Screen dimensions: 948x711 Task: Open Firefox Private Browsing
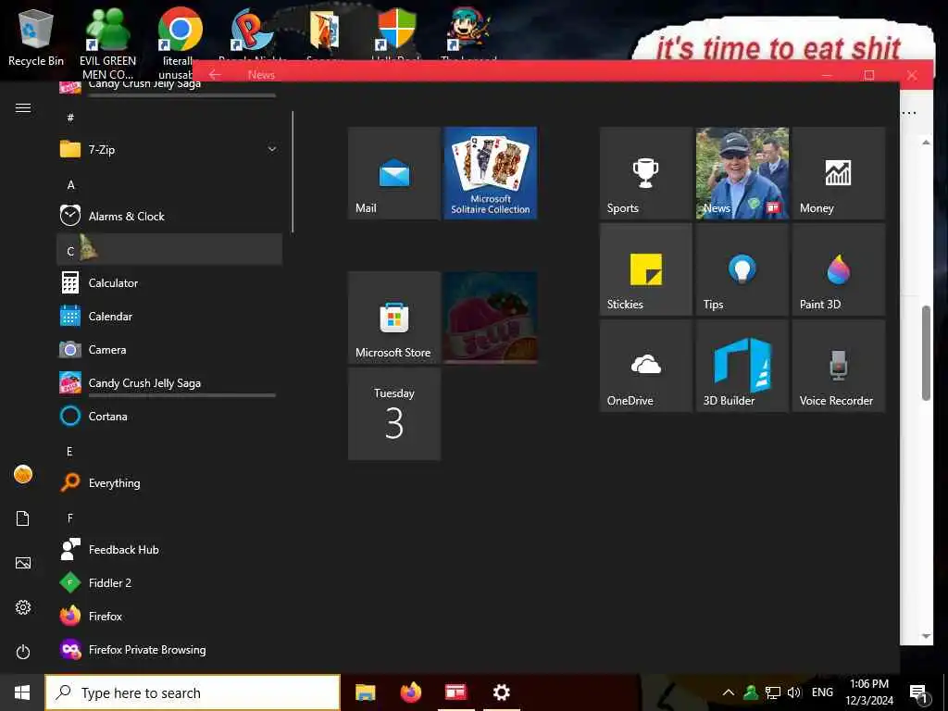click(169, 649)
